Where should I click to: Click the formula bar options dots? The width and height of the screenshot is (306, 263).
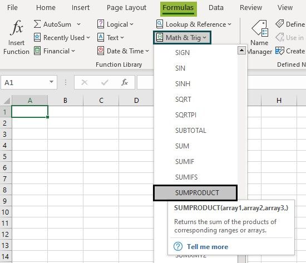(x=66, y=82)
